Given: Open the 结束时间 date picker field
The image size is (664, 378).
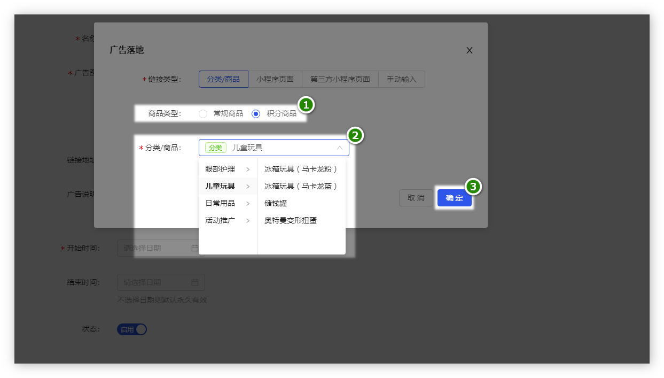Looking at the screenshot, I should tap(161, 282).
